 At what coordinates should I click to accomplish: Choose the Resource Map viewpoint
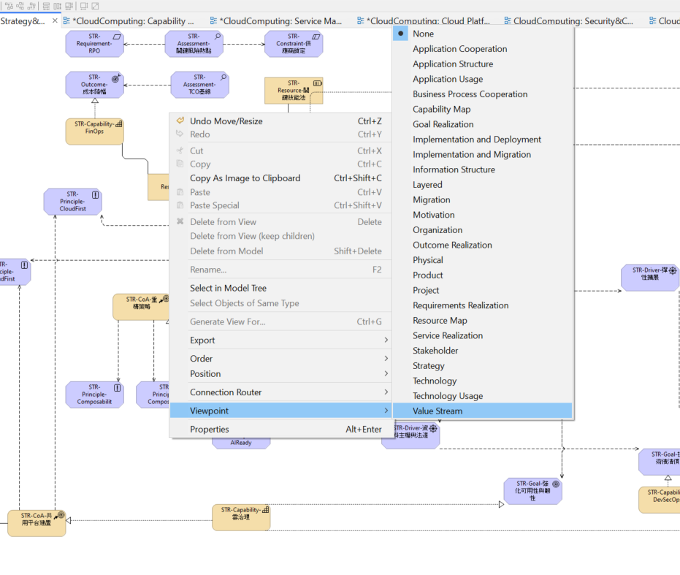[x=483, y=320]
